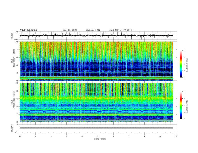Click the time axis end label "10"
The width and height of the screenshot is (198, 153).
pos(176,136)
